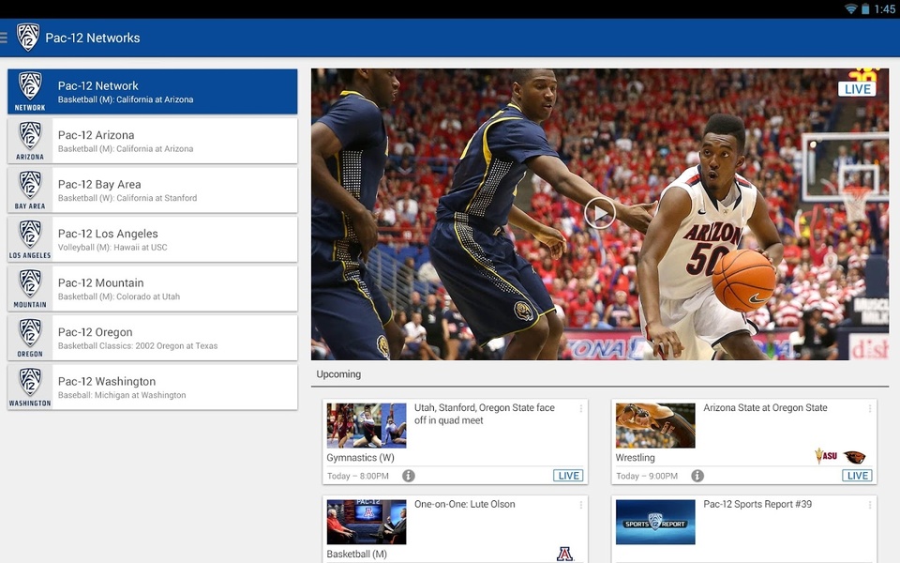This screenshot has height=563, width=900.
Task: Tap LIVE badge on Gymnastics card
Action: 568,476
